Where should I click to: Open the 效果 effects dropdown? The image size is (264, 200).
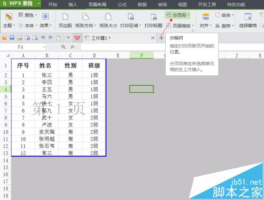point(45,21)
